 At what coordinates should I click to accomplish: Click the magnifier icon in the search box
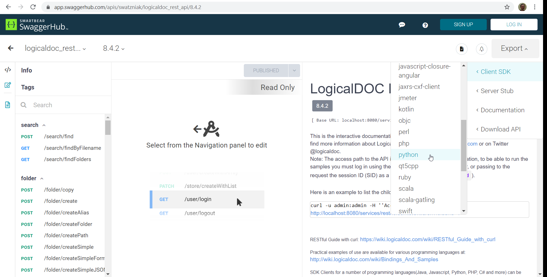pos(23,105)
